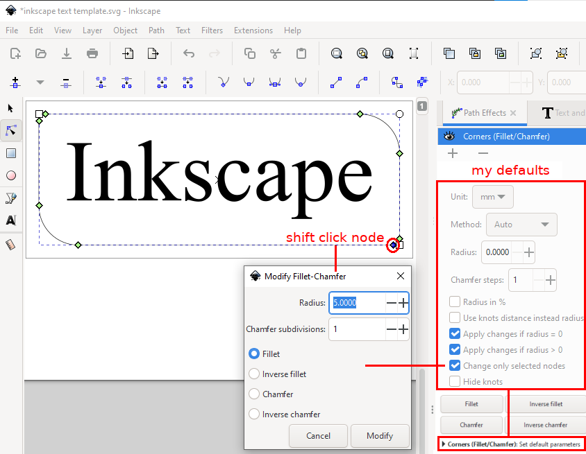Enable the Hide knots checkbox
The image size is (586, 454).
[x=455, y=382]
